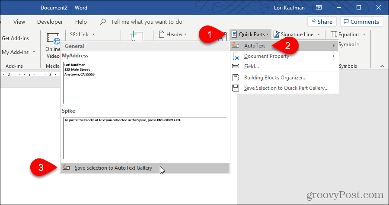Collapse the ribbon with the chevron
This screenshot has height=205, width=389.
(x=382, y=66)
